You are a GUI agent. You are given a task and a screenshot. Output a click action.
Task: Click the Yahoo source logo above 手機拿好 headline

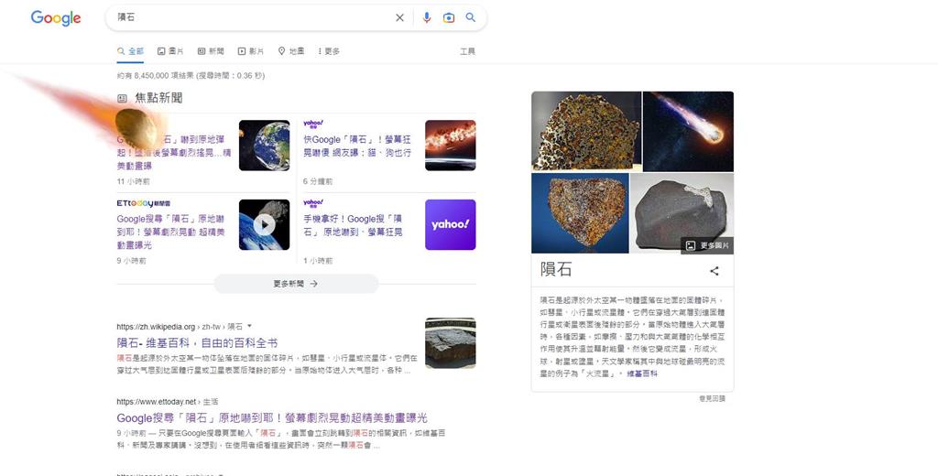[313, 203]
